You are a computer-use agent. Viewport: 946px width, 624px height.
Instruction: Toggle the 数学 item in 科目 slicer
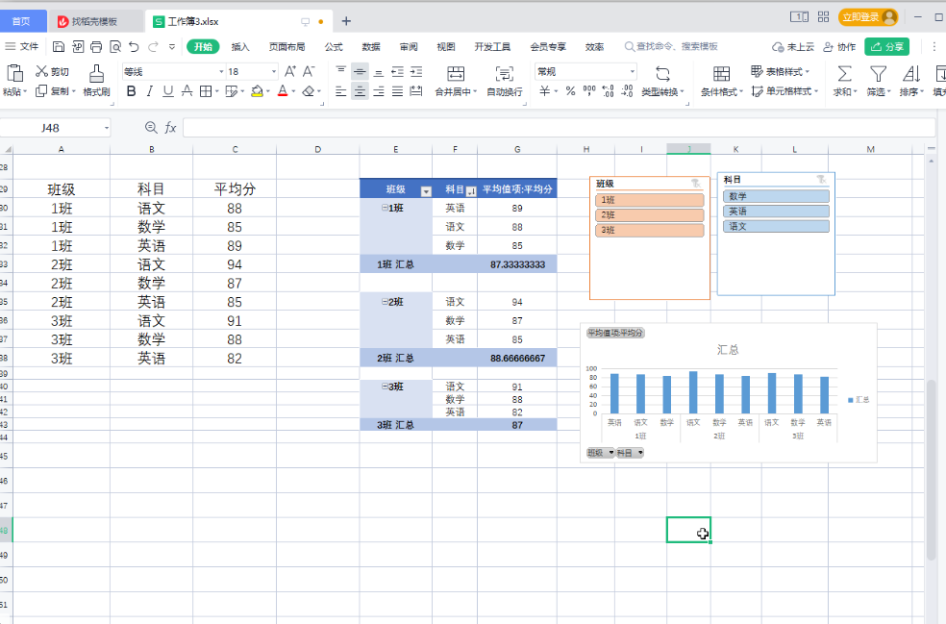coord(775,196)
